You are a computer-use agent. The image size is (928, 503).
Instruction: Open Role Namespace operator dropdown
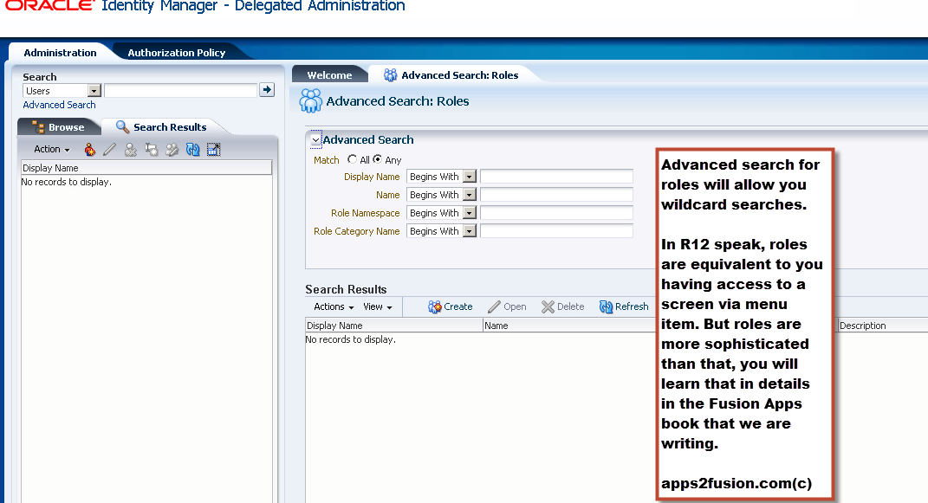point(470,213)
